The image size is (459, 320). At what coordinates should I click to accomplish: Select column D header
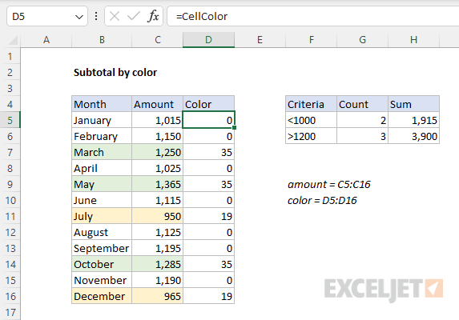[208, 40]
